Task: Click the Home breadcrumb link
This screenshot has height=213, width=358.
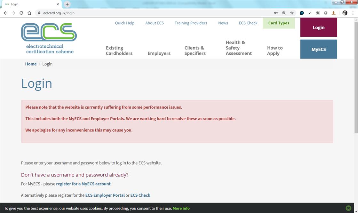Action: pyautogui.click(x=31, y=64)
